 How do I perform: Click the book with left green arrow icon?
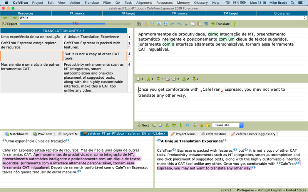[x=154, y=125]
